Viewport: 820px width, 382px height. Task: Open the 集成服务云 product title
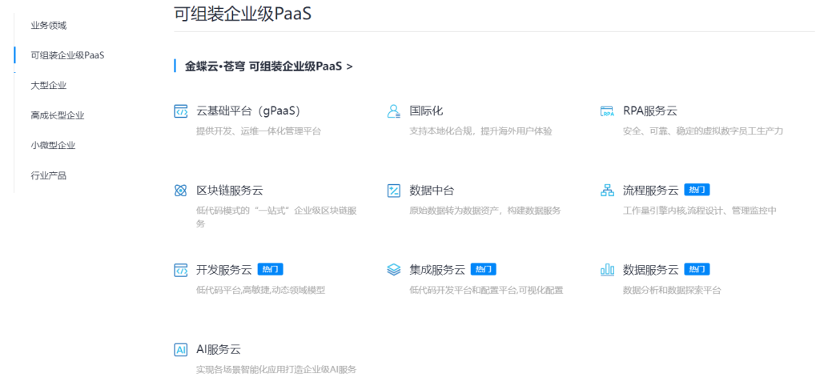[437, 270]
